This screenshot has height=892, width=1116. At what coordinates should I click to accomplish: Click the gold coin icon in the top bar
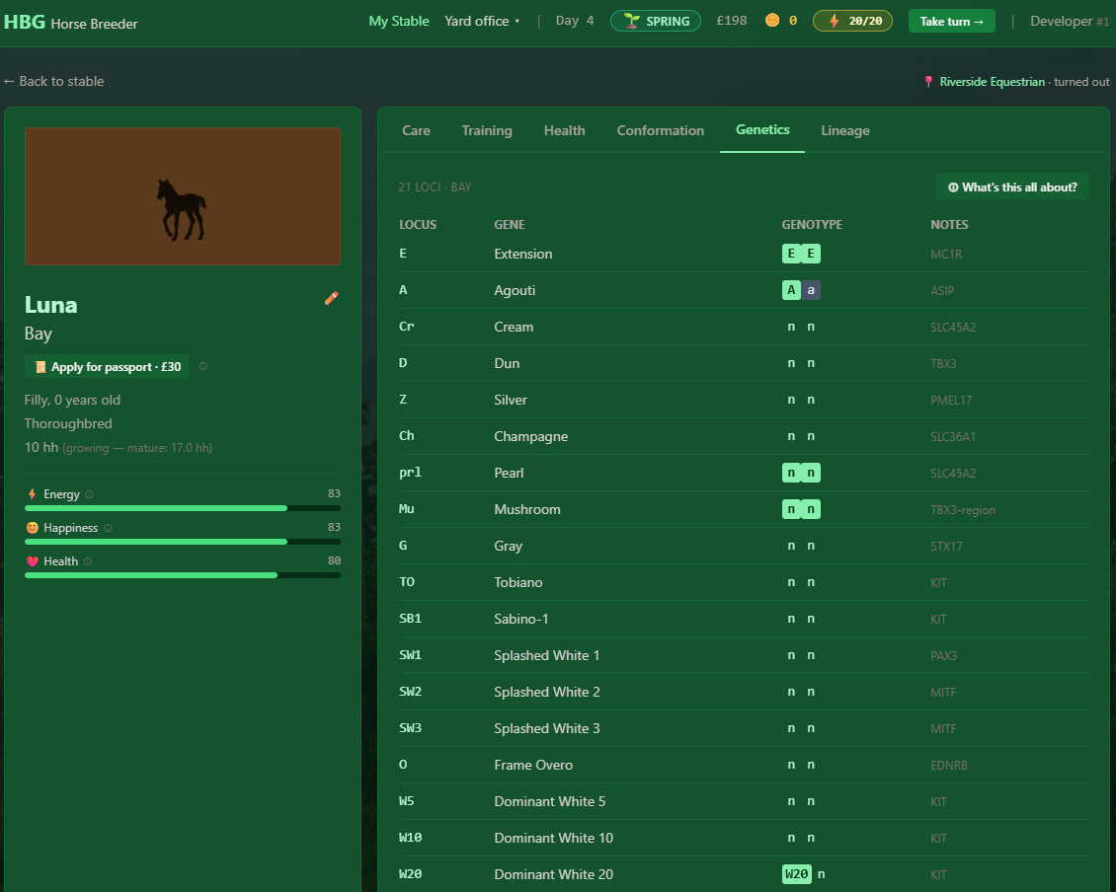point(771,20)
